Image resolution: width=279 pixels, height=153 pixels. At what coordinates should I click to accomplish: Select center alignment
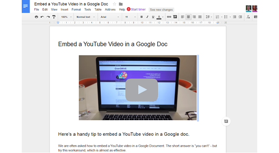click(x=188, y=17)
